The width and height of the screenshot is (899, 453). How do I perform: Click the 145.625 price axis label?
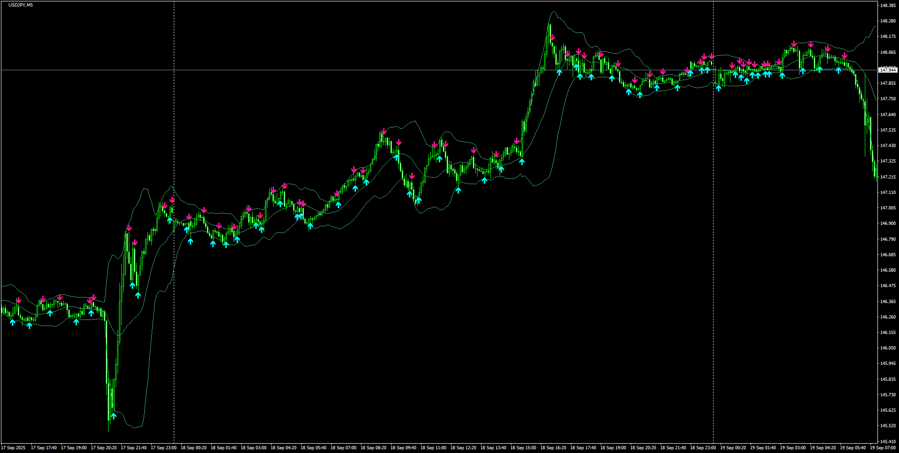[x=888, y=410]
